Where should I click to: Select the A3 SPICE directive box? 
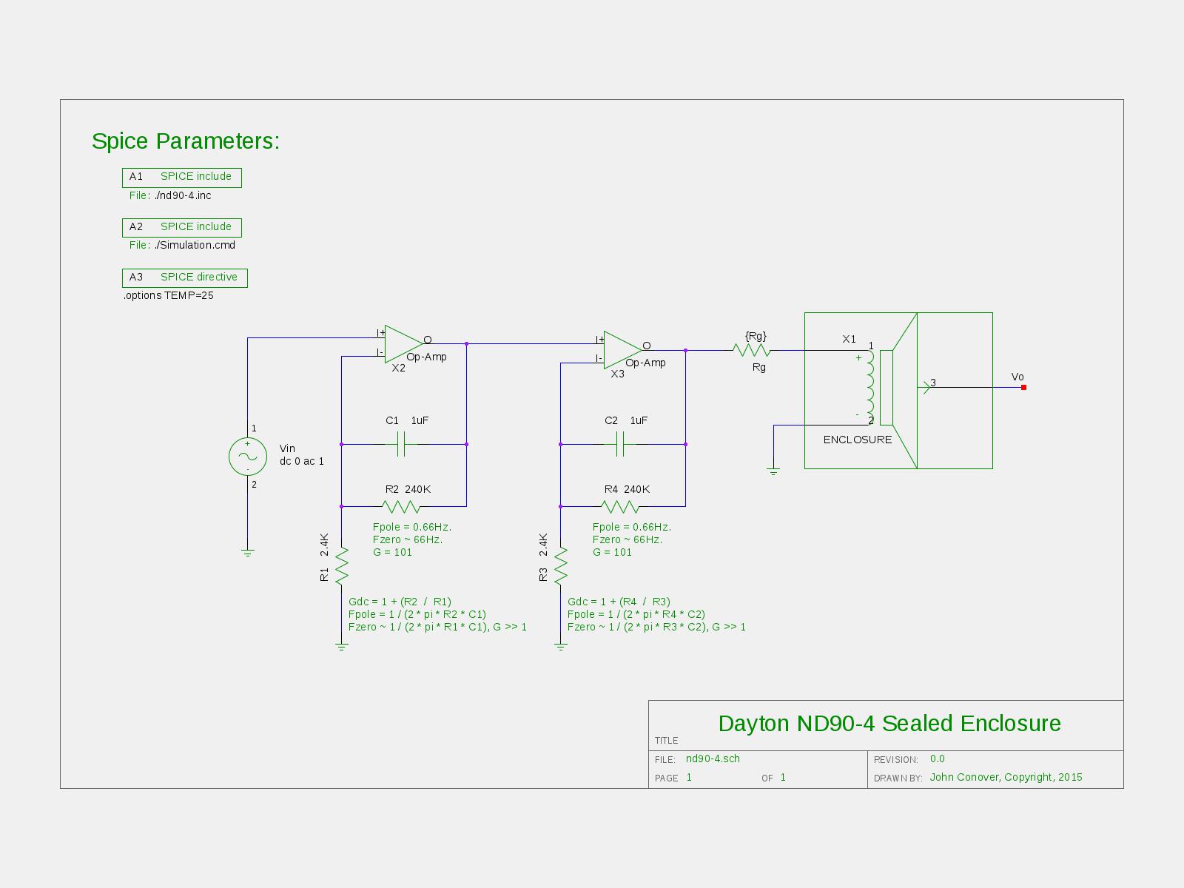[185, 277]
